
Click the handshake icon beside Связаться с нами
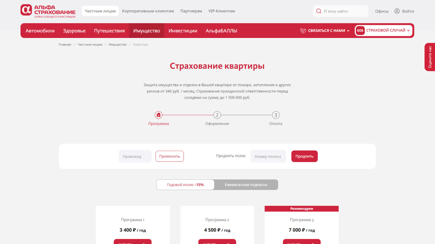(x=303, y=31)
